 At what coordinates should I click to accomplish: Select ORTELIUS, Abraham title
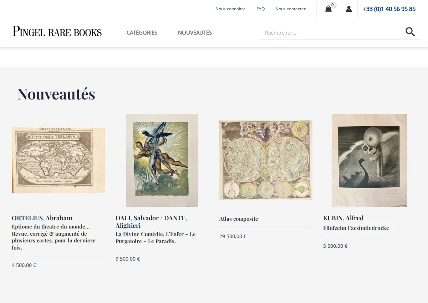click(42, 218)
